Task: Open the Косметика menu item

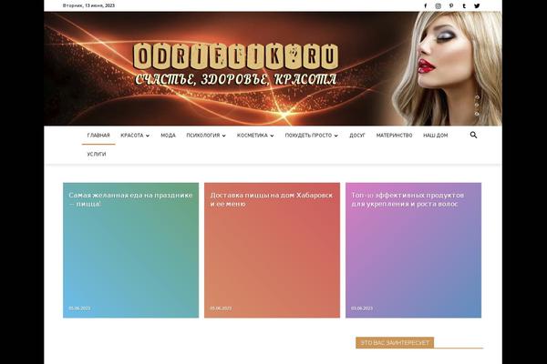Action: coord(253,136)
